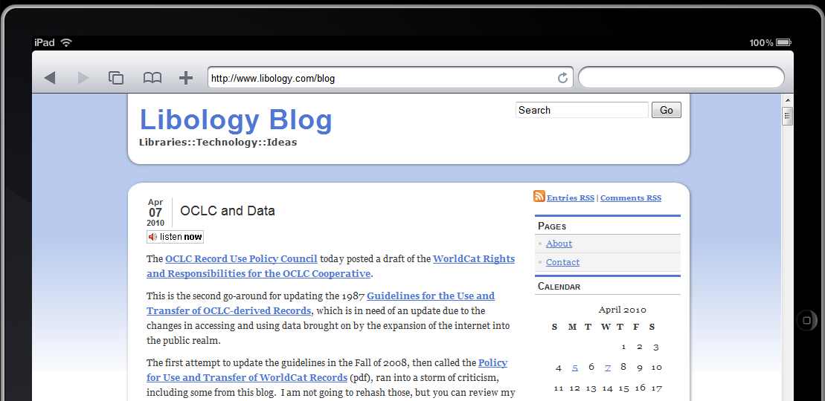Tap the iPad home button on bezel
This screenshot has height=401, width=825.
[x=806, y=320]
